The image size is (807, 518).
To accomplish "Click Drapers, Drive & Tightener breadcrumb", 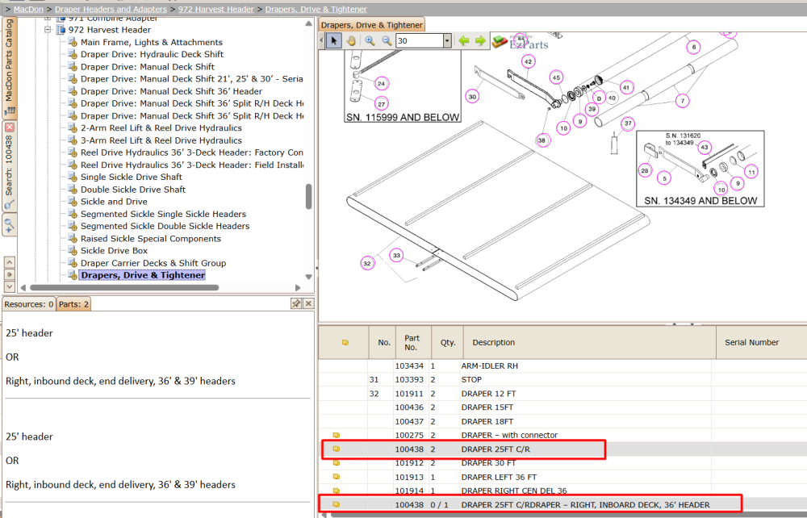I will [x=316, y=9].
